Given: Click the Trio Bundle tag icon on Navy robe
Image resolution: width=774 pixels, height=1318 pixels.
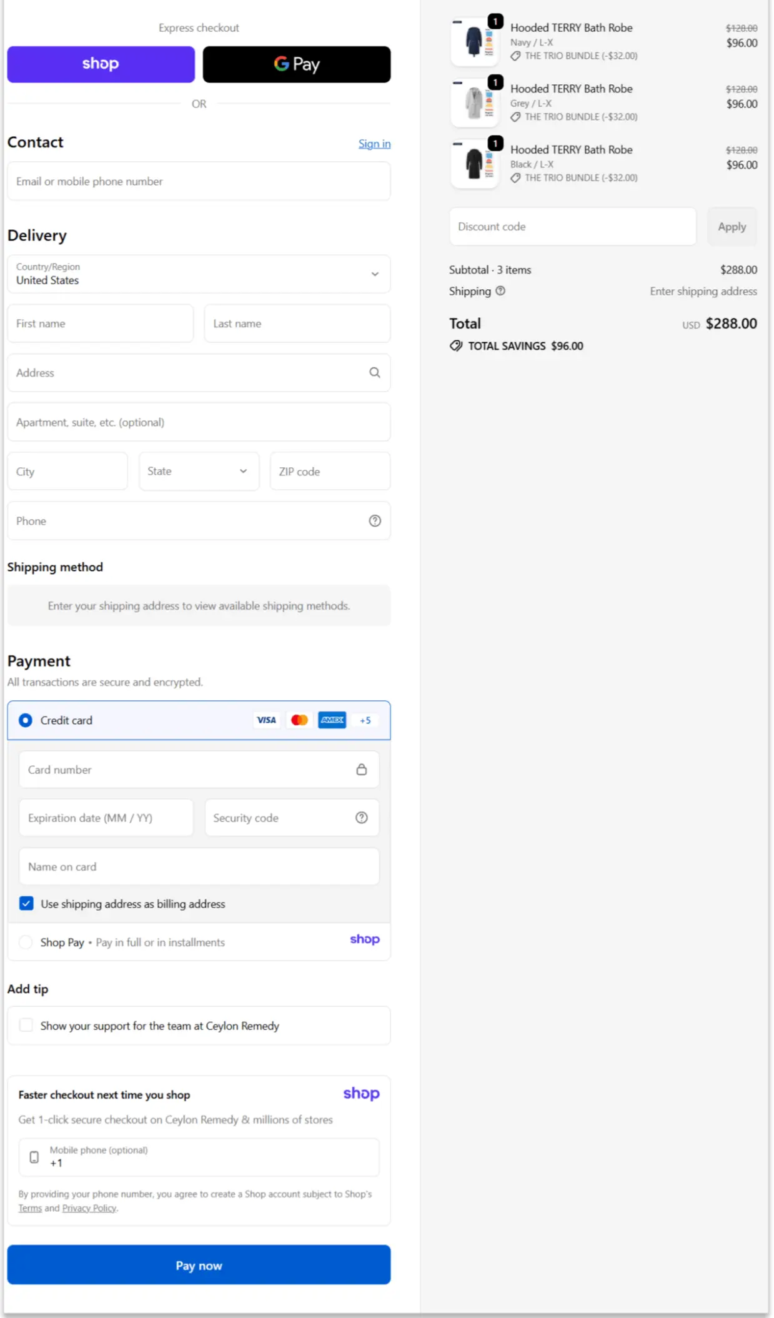Looking at the screenshot, I should [x=515, y=56].
